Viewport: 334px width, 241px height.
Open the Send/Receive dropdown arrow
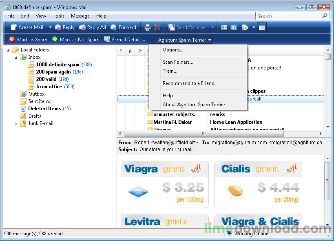212,27
